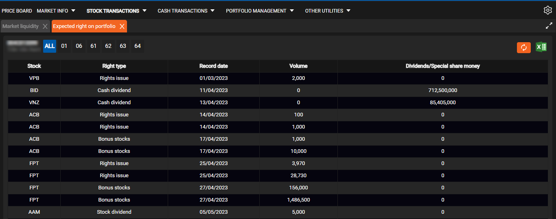This screenshot has height=219, width=556.
Task: Sort by the Record date column header
Action: coord(213,66)
